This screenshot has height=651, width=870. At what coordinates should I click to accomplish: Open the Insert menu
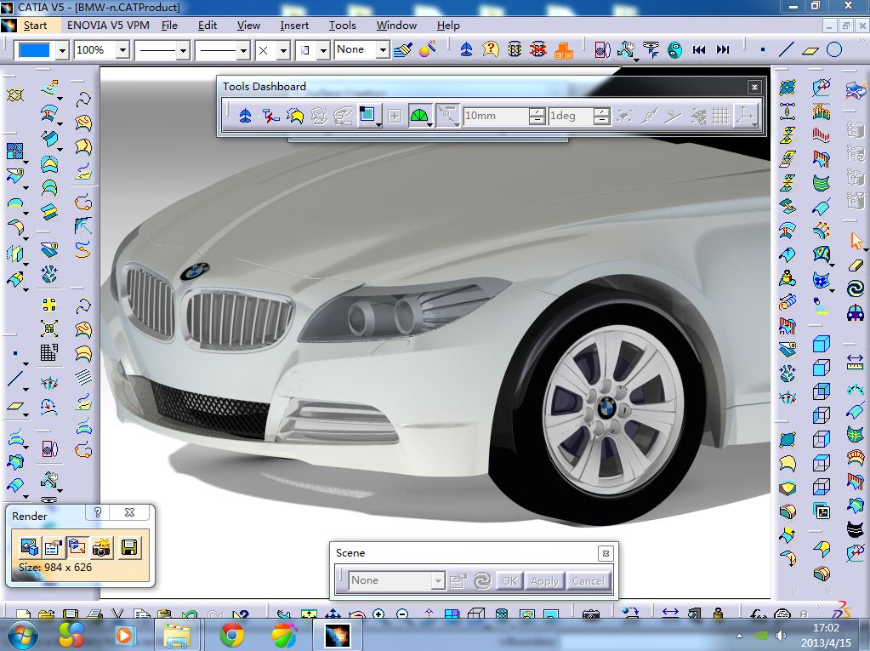click(x=294, y=26)
